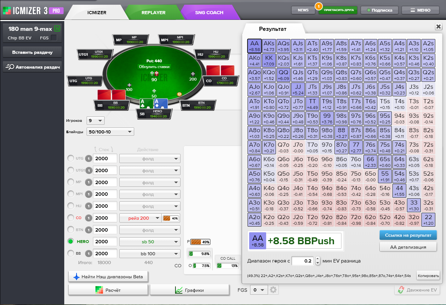The image size is (446, 305).
Task: Select the BB radio button as hero
Action: point(71,253)
